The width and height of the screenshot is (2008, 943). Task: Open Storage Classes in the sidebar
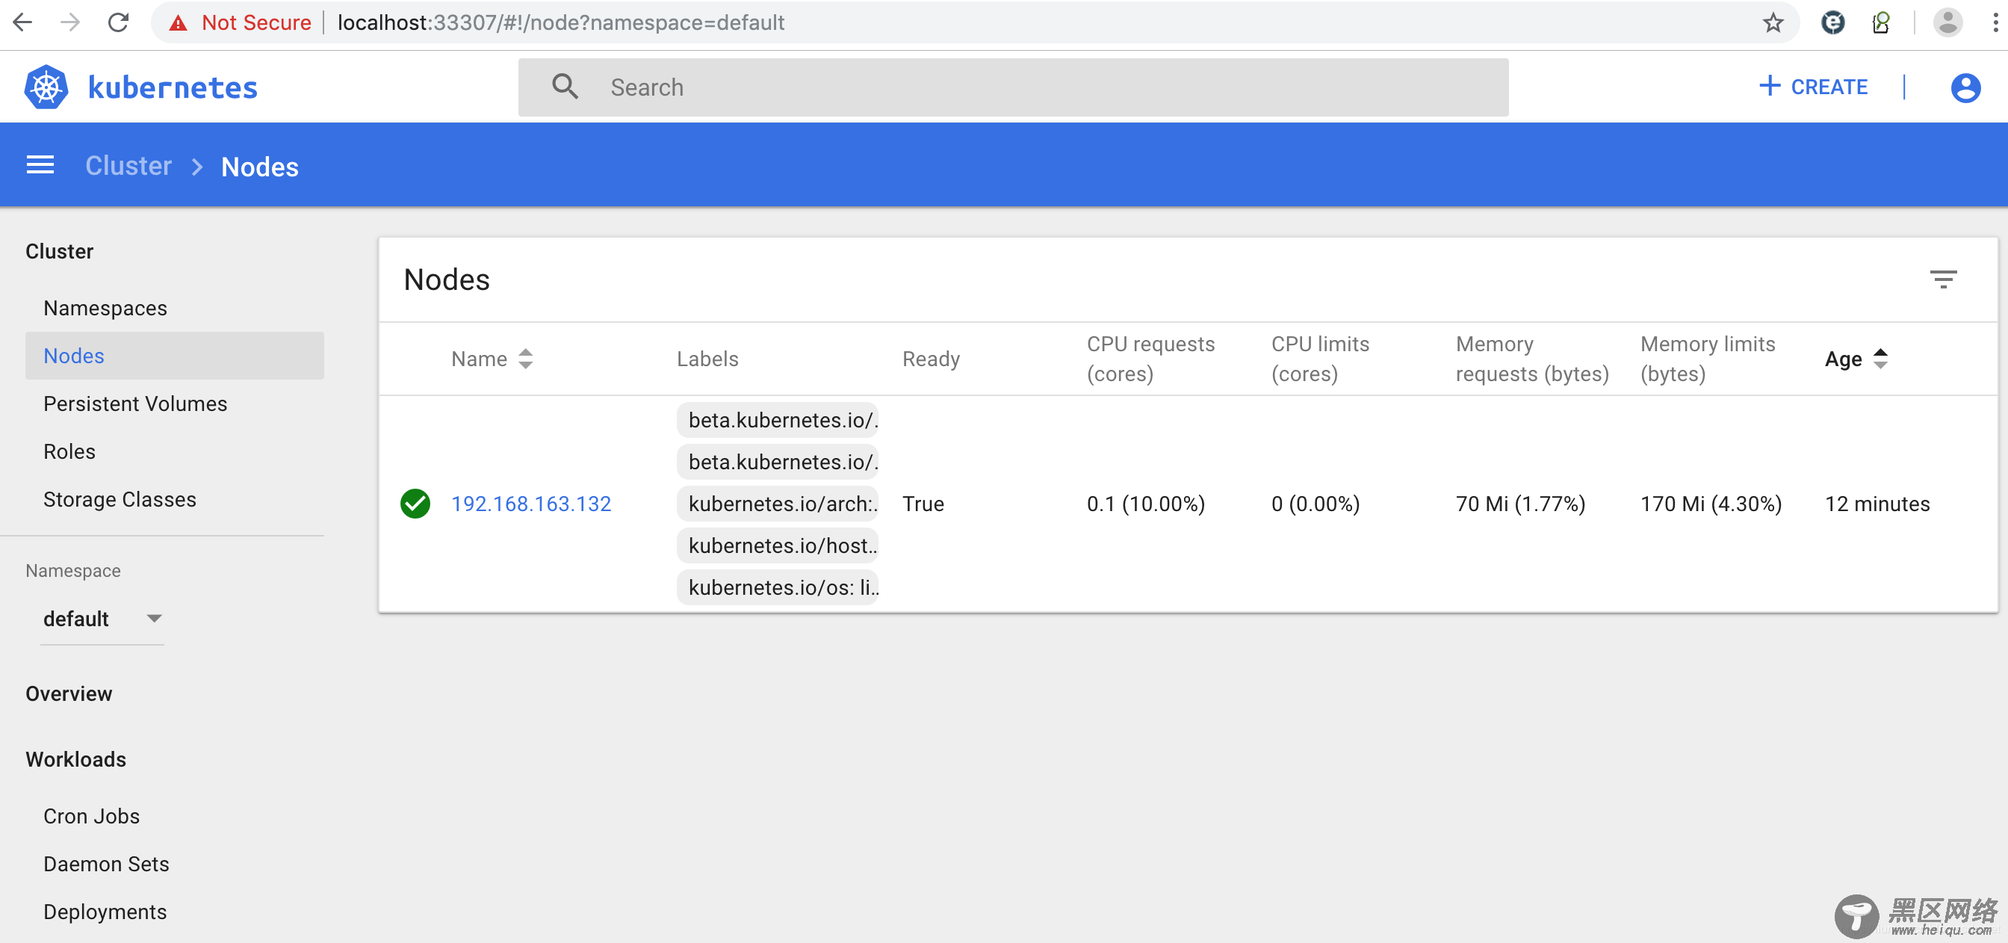tap(120, 499)
